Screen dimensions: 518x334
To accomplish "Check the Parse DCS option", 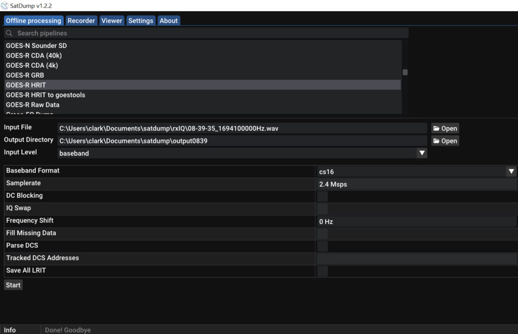I will [x=322, y=246].
